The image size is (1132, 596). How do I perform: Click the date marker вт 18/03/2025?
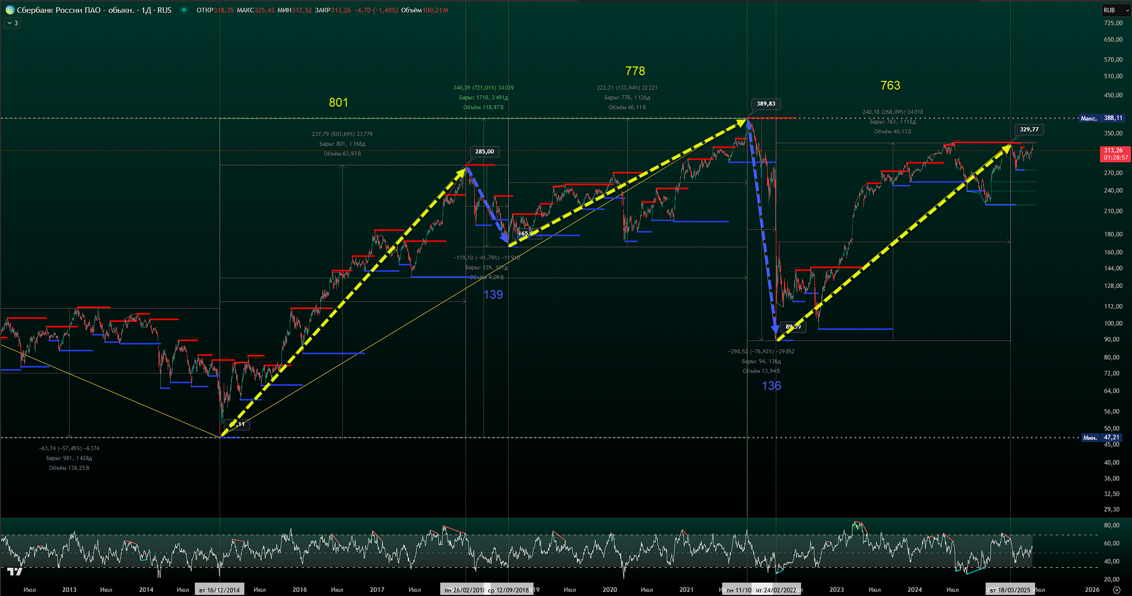1010,590
